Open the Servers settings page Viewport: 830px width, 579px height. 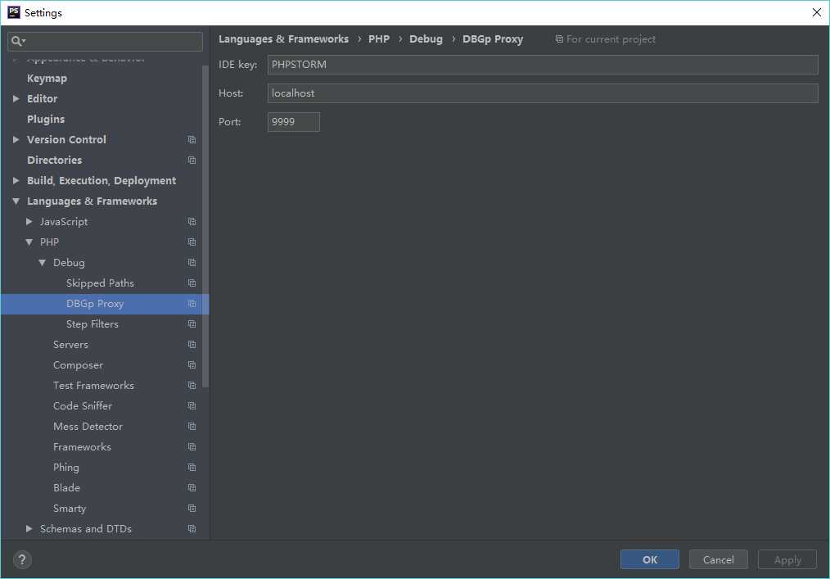(70, 344)
